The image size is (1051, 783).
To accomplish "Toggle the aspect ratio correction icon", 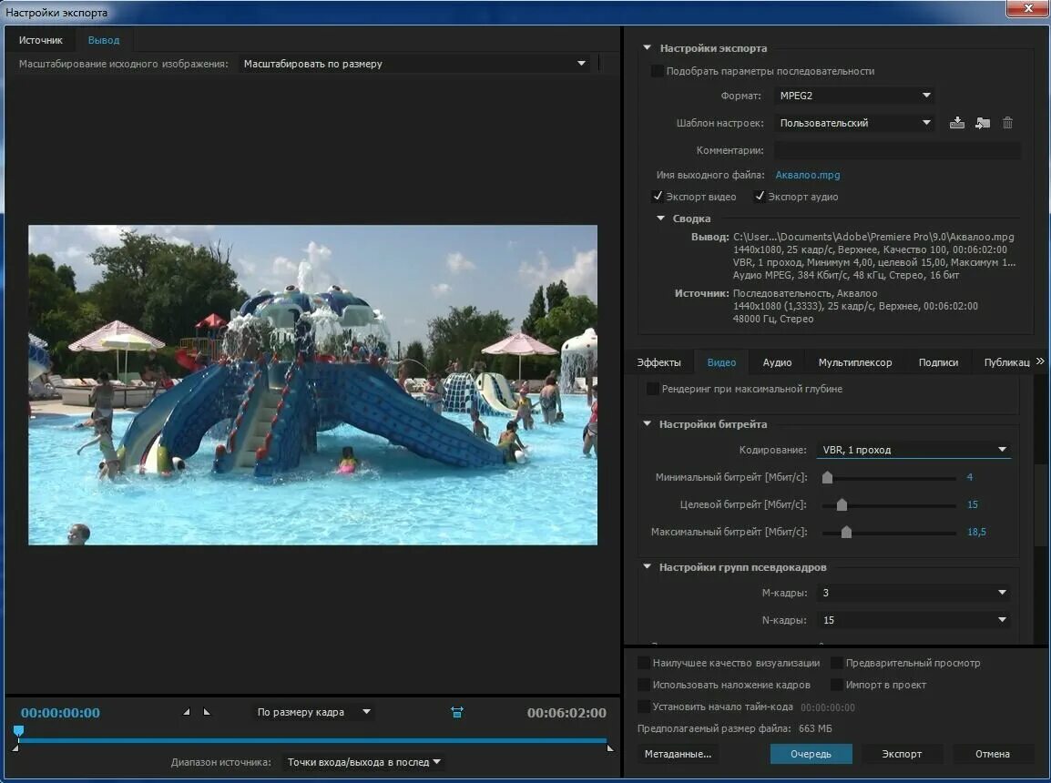I will [x=457, y=712].
